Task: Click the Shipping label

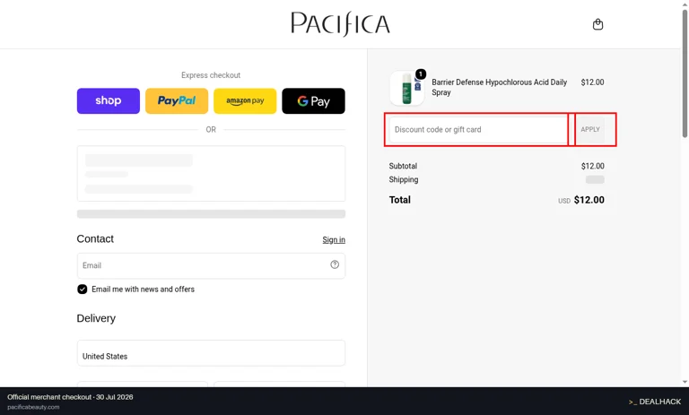Action: click(404, 179)
